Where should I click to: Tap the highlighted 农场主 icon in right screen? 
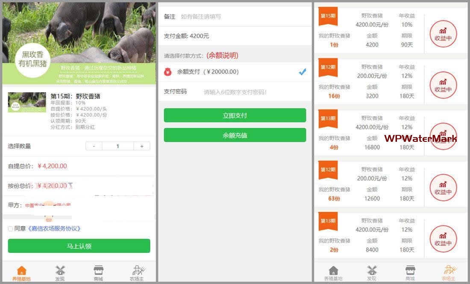coord(448,271)
